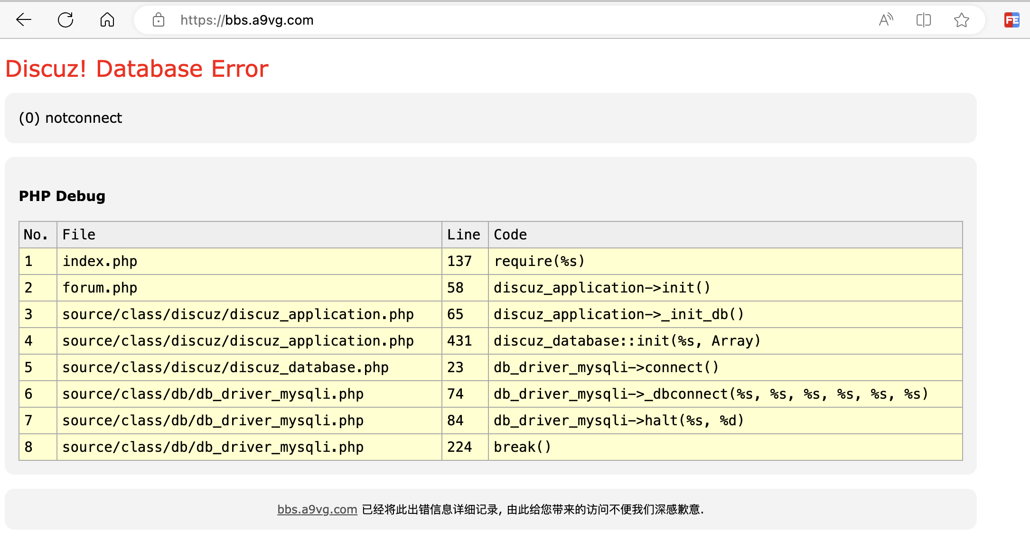Select the PHP Debug title

[x=62, y=196]
